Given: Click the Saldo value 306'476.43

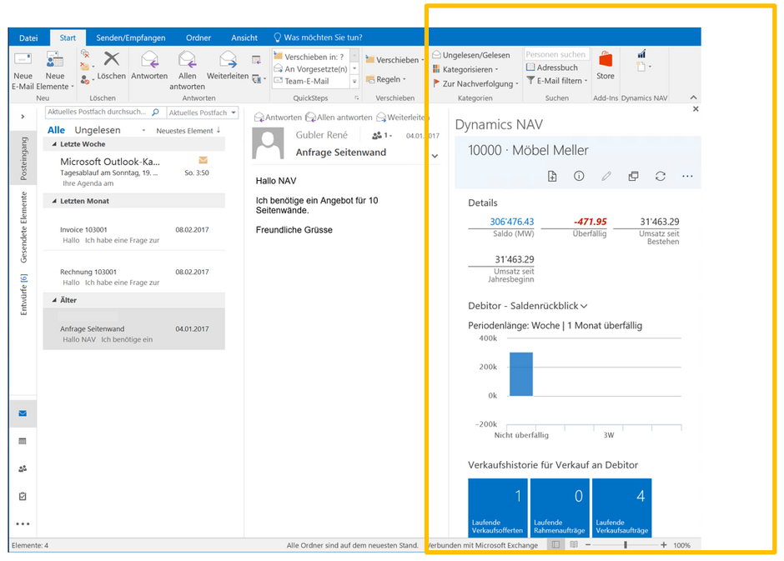Looking at the screenshot, I should pyautogui.click(x=511, y=221).
